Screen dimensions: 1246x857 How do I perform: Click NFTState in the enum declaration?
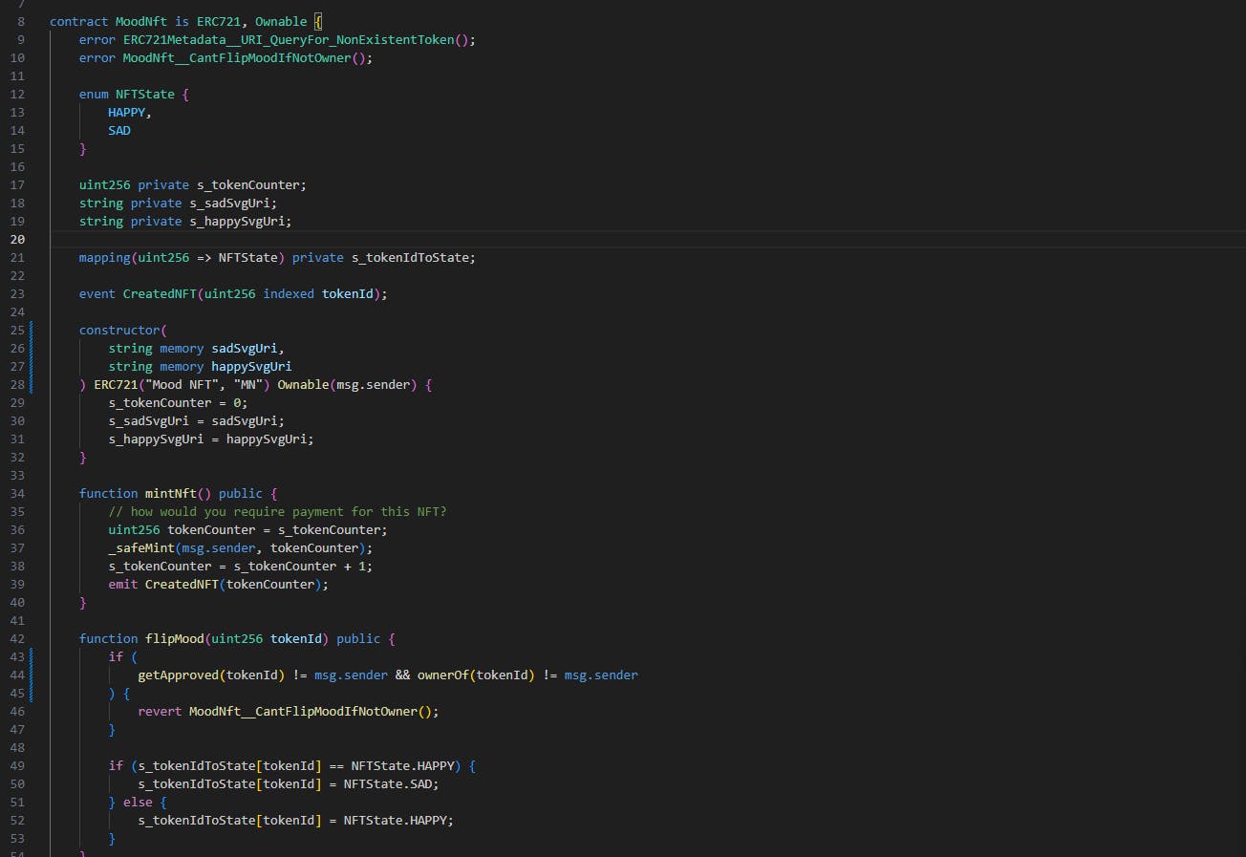pyautogui.click(x=145, y=95)
